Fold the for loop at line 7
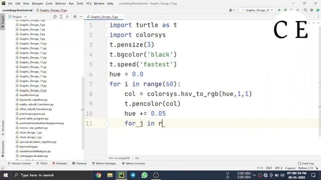Viewport: 321px width, 180px height. coord(107,84)
